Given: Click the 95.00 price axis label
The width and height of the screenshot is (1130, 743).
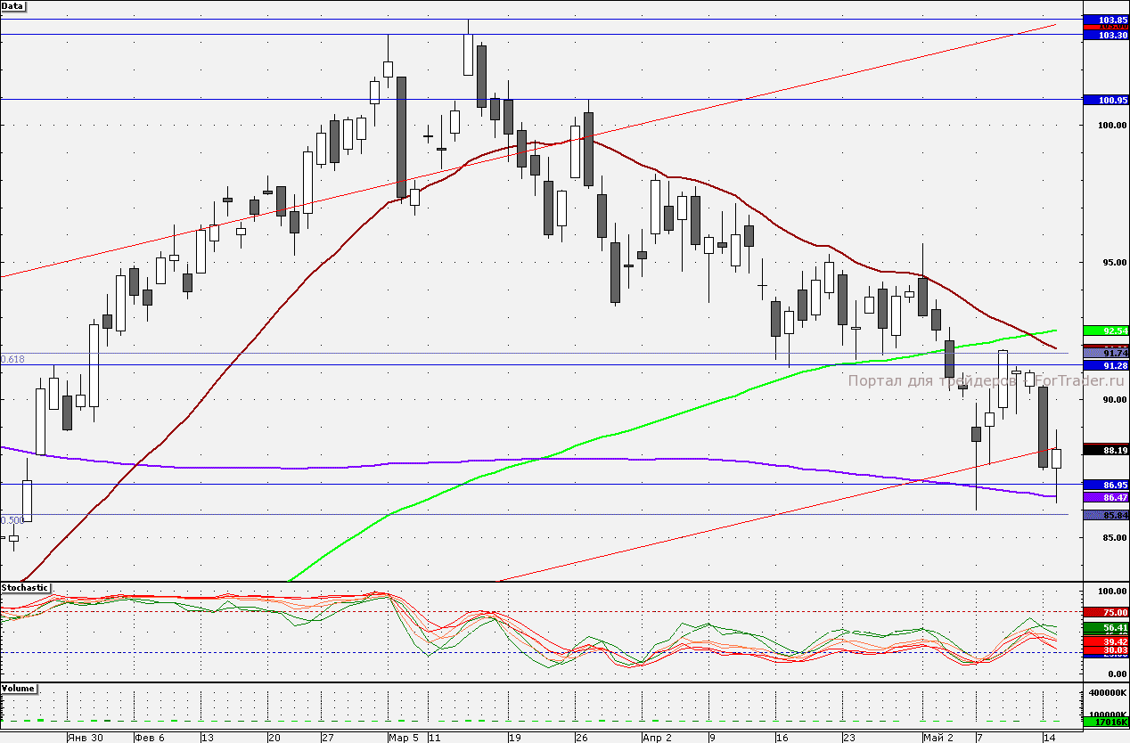Looking at the screenshot, I should [x=1116, y=263].
